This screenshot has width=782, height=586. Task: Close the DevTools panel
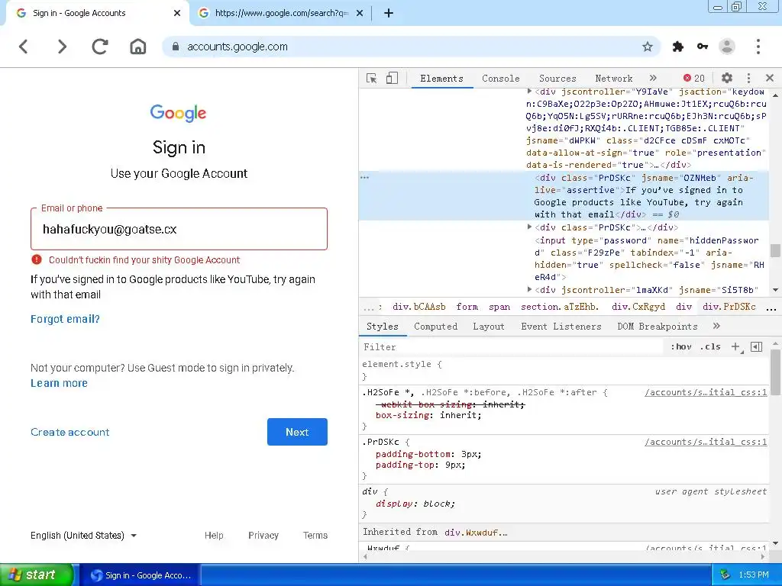770,79
